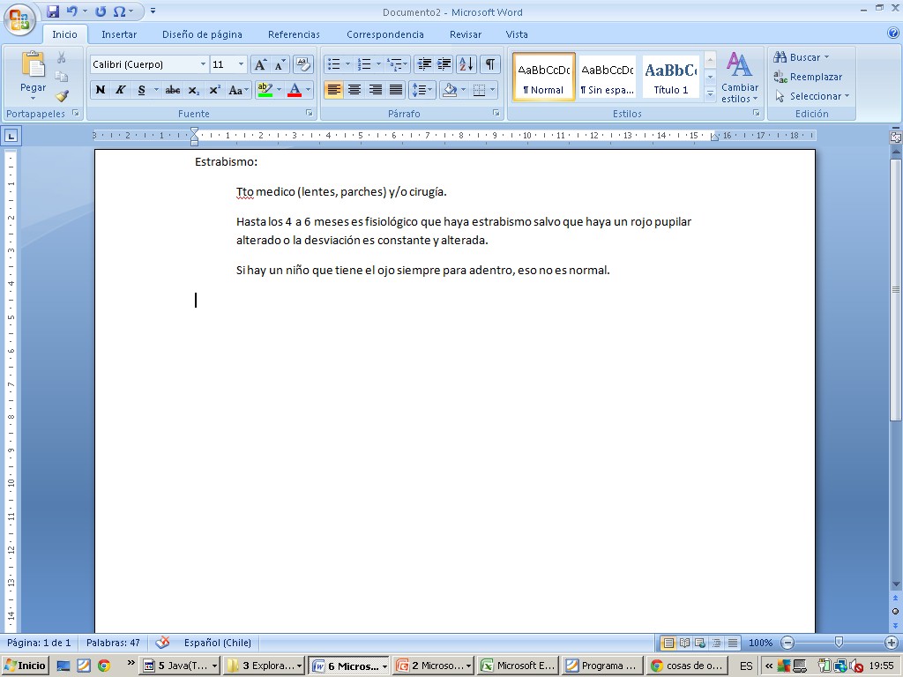Click the Sort A-Z icon
This screenshot has height=677, width=903.
[466, 64]
